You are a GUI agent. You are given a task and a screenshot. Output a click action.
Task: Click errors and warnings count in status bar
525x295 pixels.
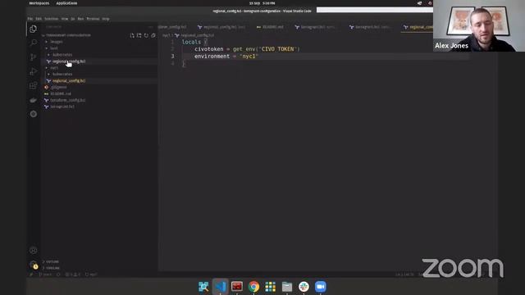tap(73, 275)
